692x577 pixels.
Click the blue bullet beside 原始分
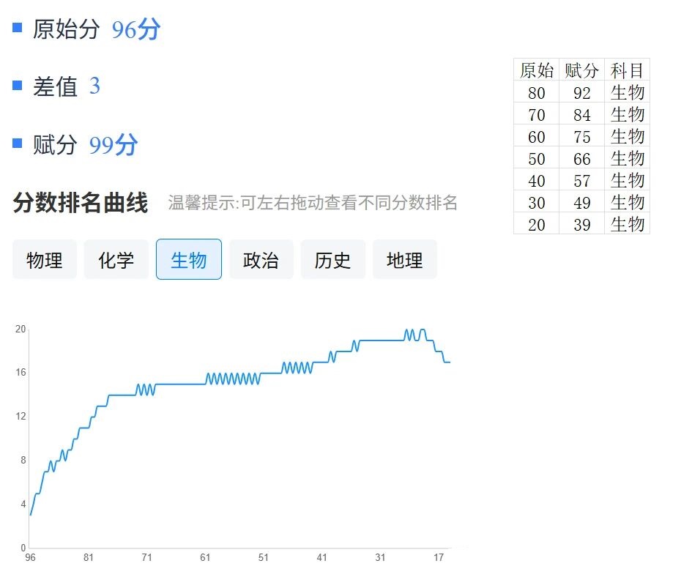click(x=18, y=28)
